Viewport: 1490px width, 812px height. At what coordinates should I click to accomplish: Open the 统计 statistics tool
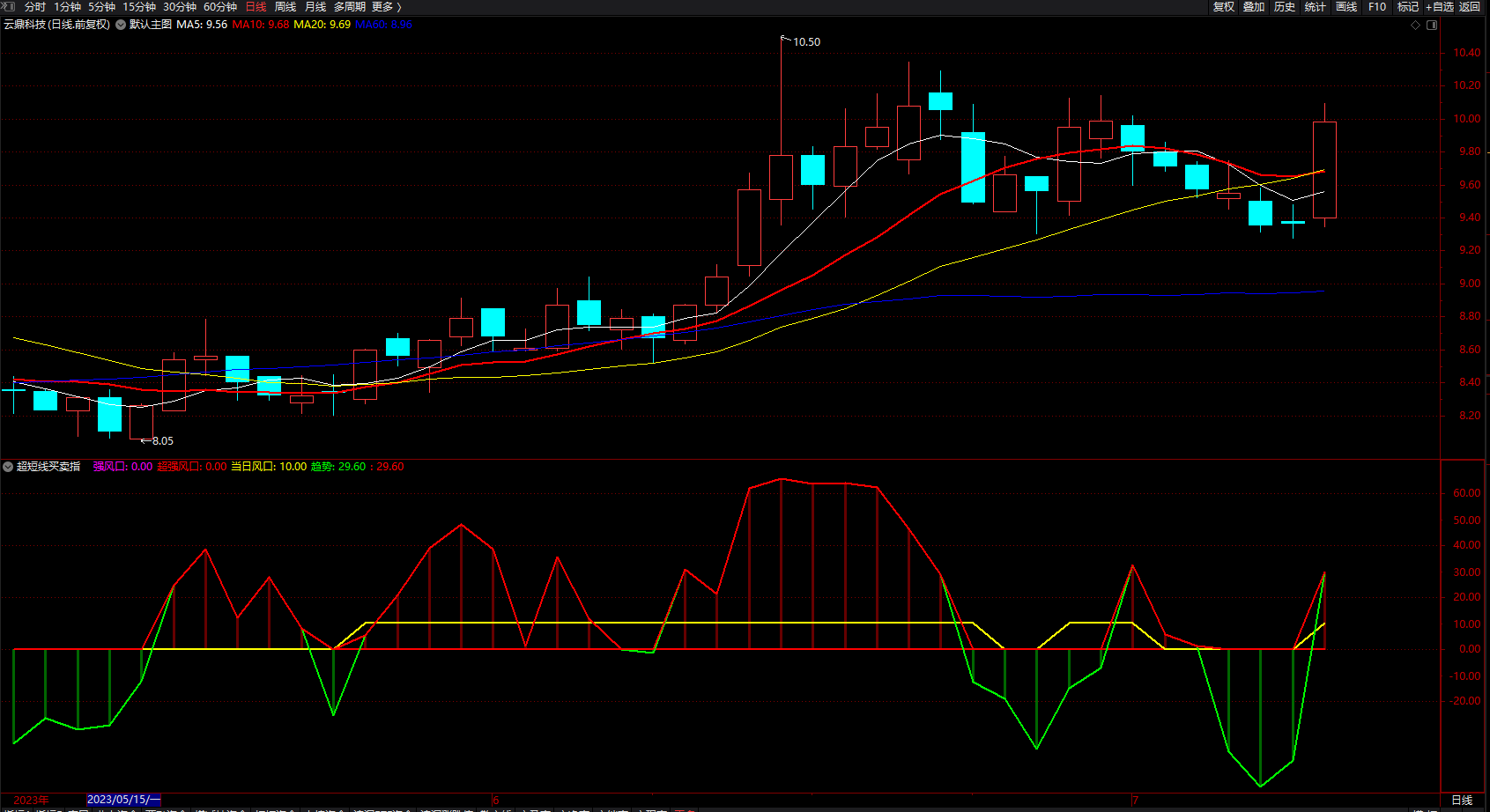pos(1316,7)
